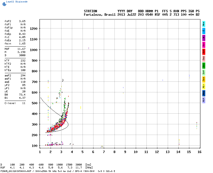Select the light green Vx+ legend swatch
The width and height of the screenshot is (213, 173).
pyautogui.click(x=204, y=72)
